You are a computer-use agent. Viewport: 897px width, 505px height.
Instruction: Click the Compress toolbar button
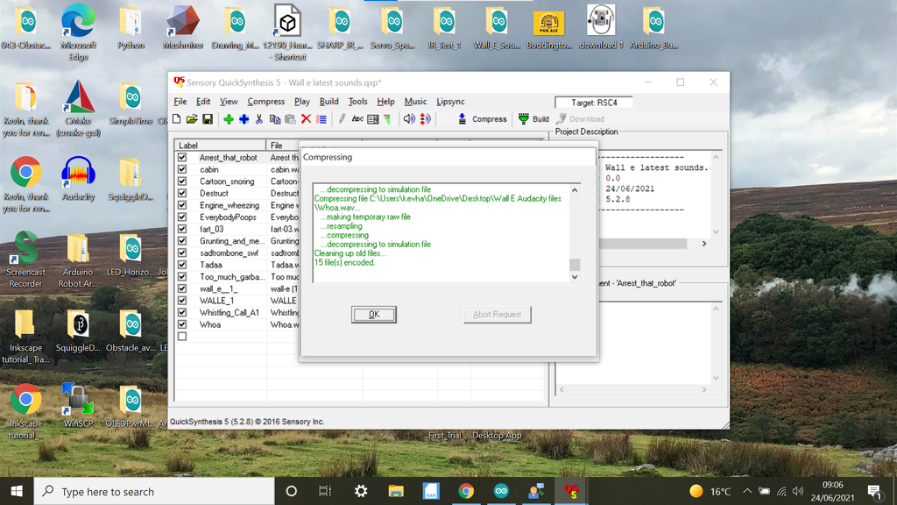pos(483,119)
